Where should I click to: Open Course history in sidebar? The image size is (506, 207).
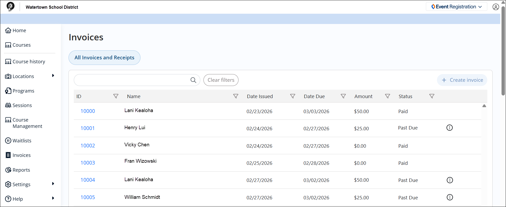[x=25, y=62]
